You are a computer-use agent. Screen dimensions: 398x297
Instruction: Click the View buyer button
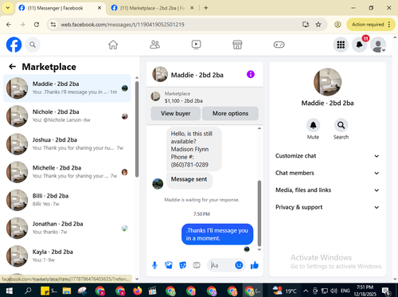coord(175,113)
